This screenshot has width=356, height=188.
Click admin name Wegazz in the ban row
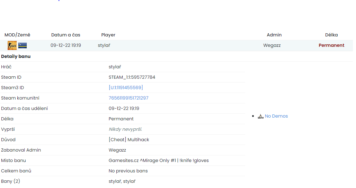(272, 45)
